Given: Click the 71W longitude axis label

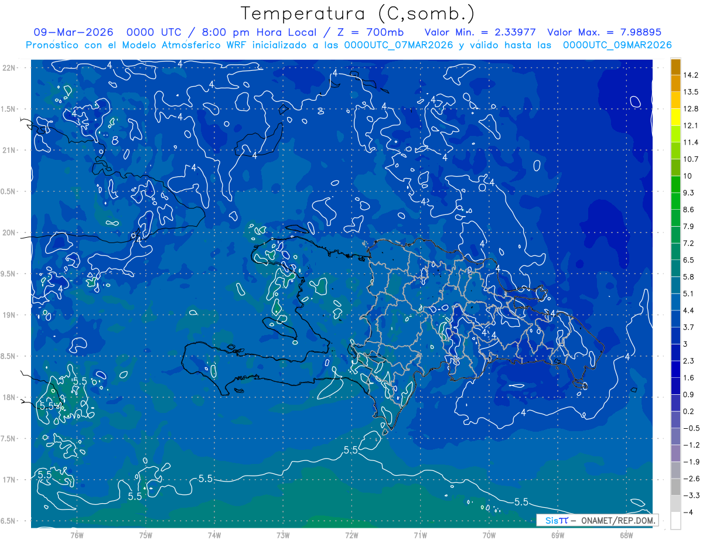Looking at the screenshot, I should [x=420, y=535].
